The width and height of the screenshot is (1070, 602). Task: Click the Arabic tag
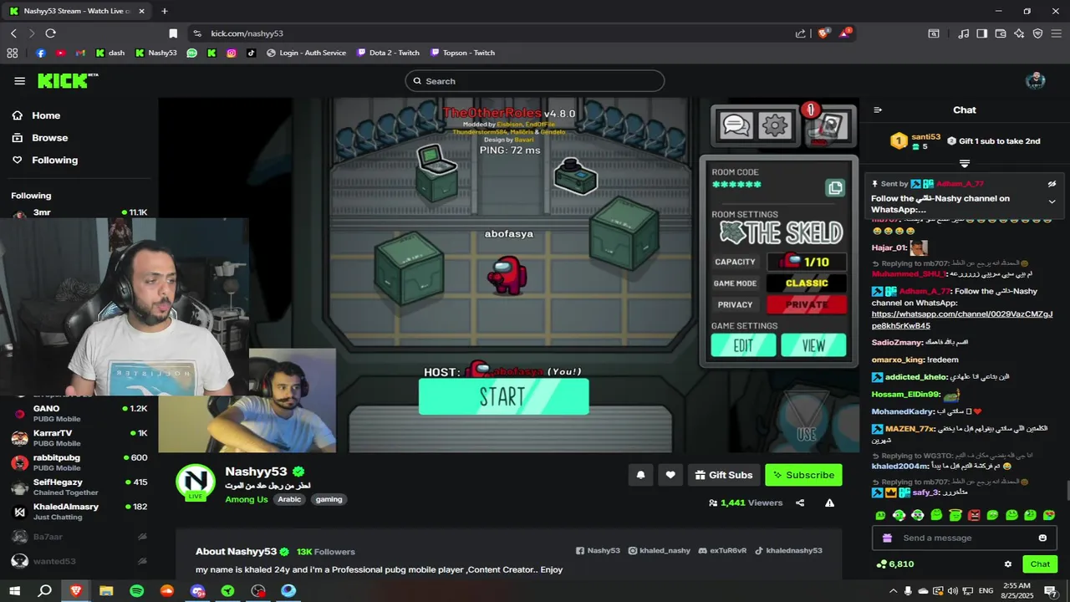pyautogui.click(x=289, y=499)
